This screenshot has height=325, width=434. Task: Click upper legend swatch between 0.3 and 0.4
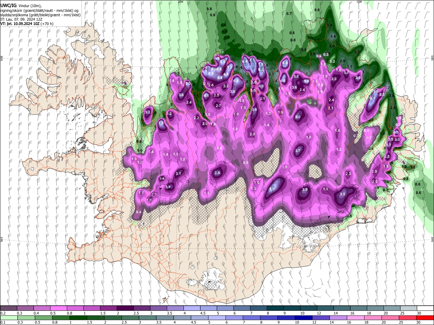pos(25,308)
